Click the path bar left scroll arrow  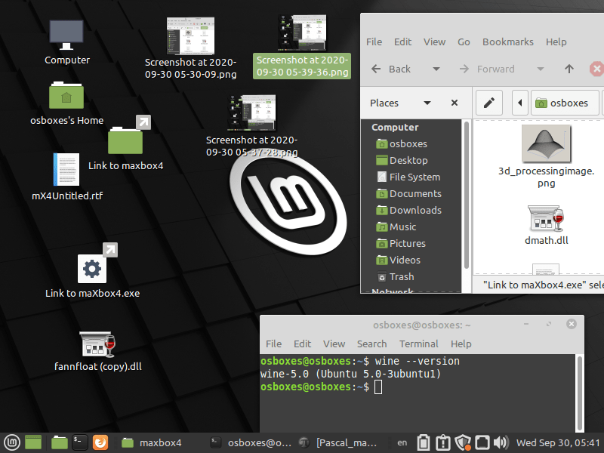(x=519, y=103)
